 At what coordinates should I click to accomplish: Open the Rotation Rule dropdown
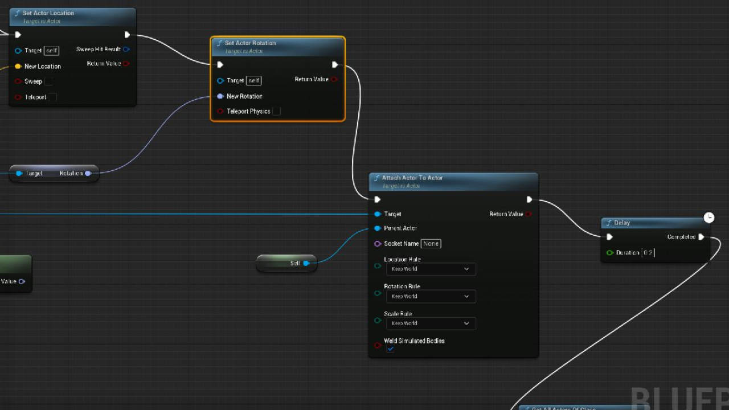(x=431, y=297)
